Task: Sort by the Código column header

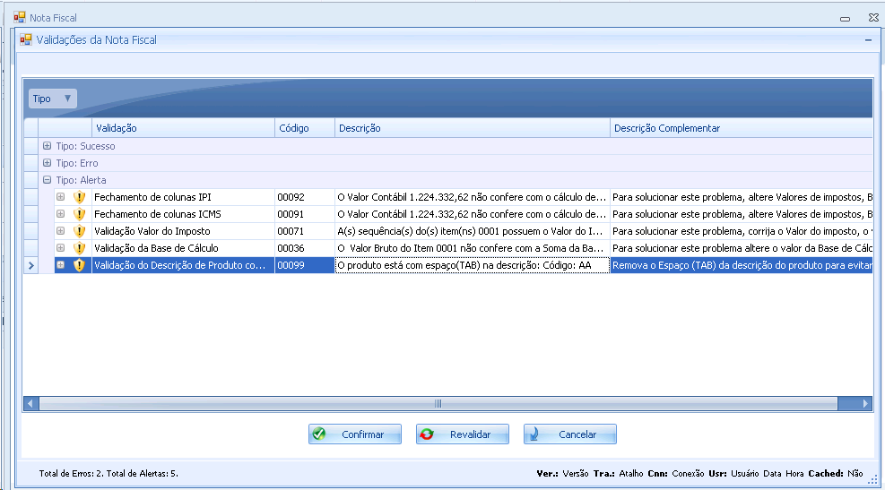Action: pyautogui.click(x=304, y=128)
